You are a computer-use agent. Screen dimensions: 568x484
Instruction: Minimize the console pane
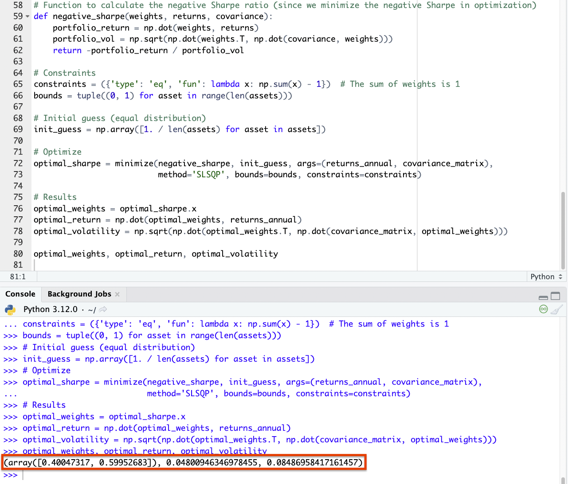coord(543,297)
